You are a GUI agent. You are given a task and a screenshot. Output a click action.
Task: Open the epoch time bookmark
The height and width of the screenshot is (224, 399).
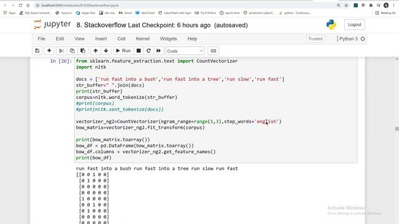point(229,13)
